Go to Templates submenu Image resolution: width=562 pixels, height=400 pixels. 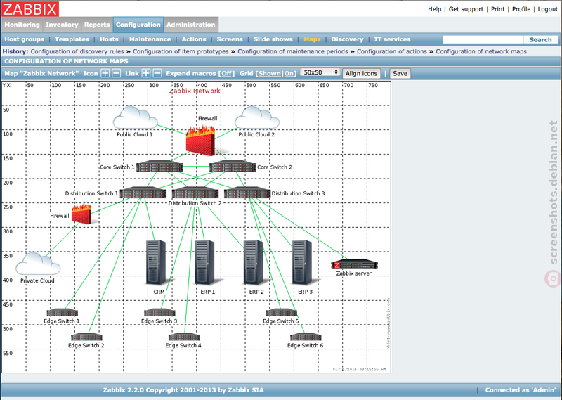pos(72,39)
